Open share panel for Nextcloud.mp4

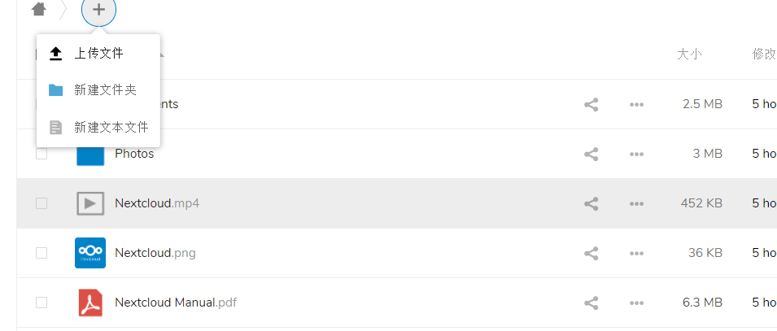click(591, 203)
